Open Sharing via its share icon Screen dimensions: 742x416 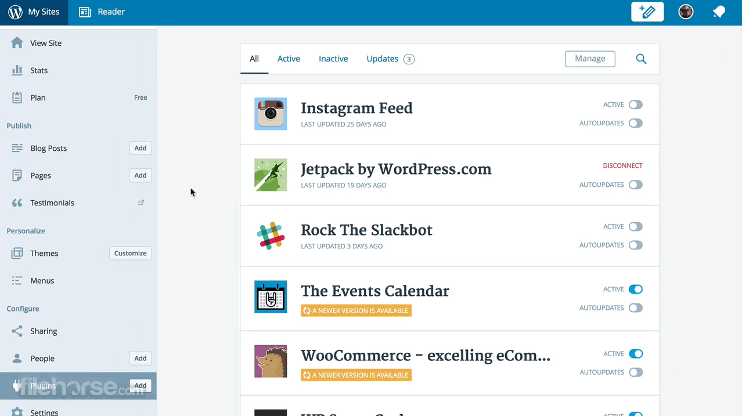tap(17, 331)
